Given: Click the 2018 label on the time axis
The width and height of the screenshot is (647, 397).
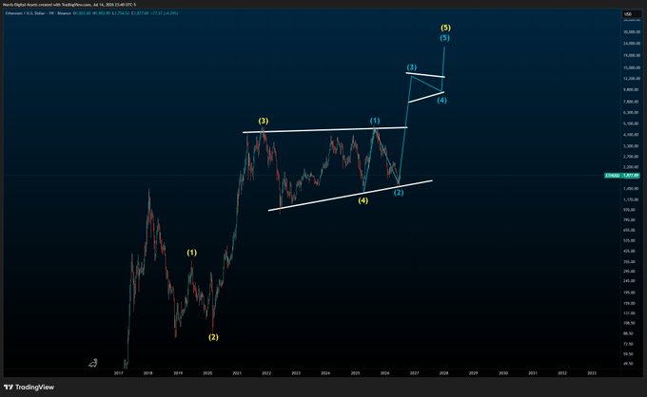Looking at the screenshot, I should click(x=147, y=373).
